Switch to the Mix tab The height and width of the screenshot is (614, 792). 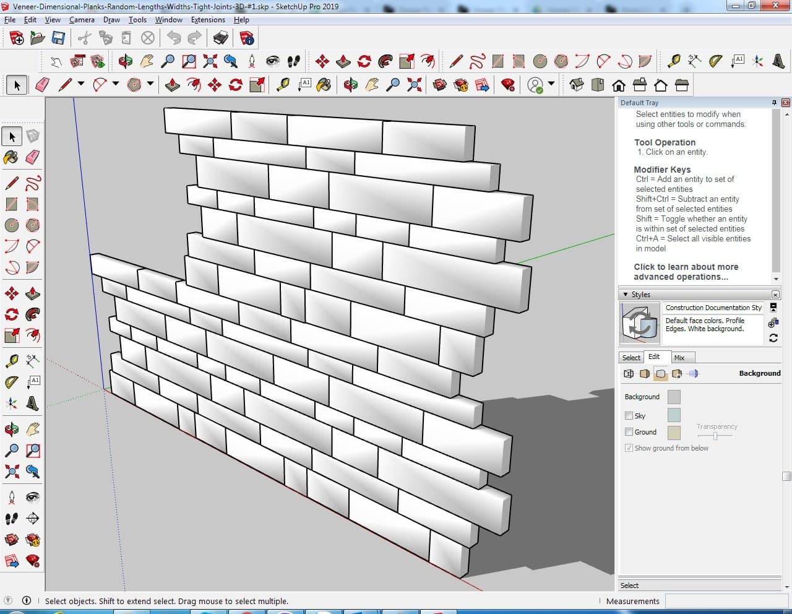pyautogui.click(x=679, y=358)
